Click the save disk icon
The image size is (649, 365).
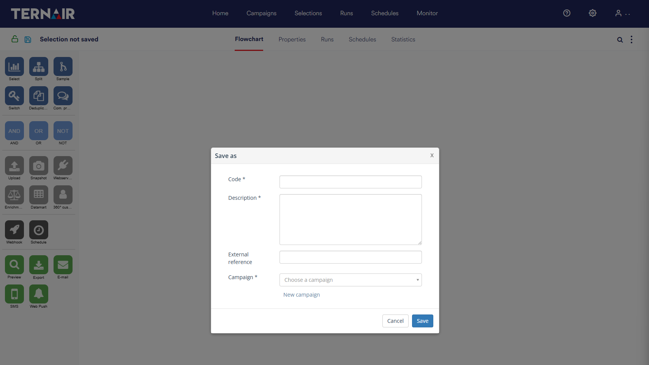pyautogui.click(x=28, y=40)
